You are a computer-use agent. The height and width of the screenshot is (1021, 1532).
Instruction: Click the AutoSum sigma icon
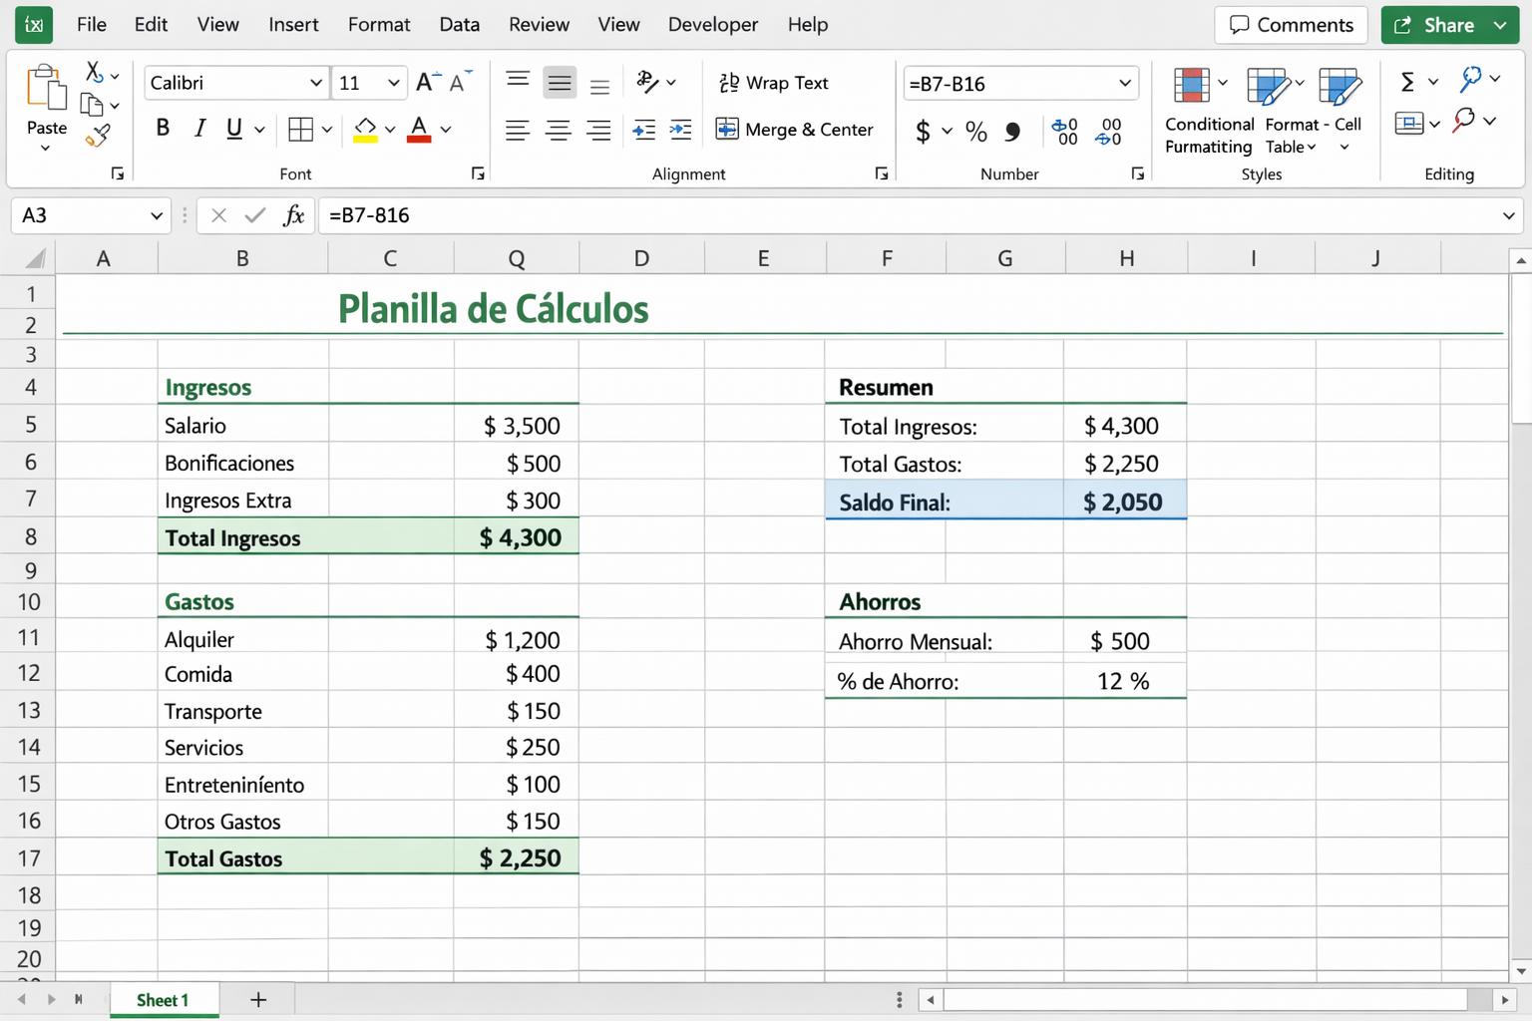[1409, 82]
